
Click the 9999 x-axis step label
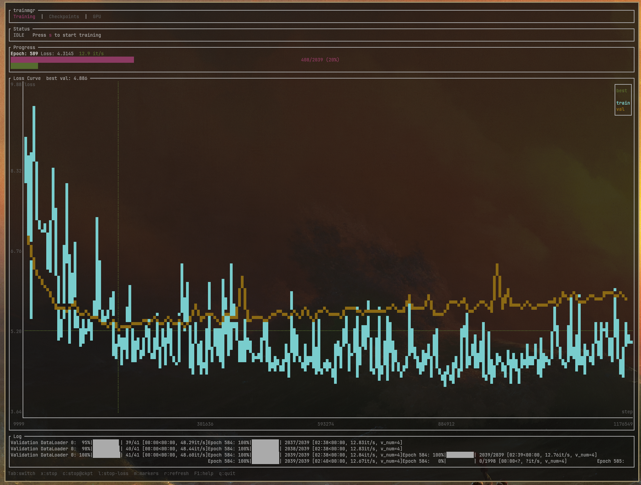[19, 424]
